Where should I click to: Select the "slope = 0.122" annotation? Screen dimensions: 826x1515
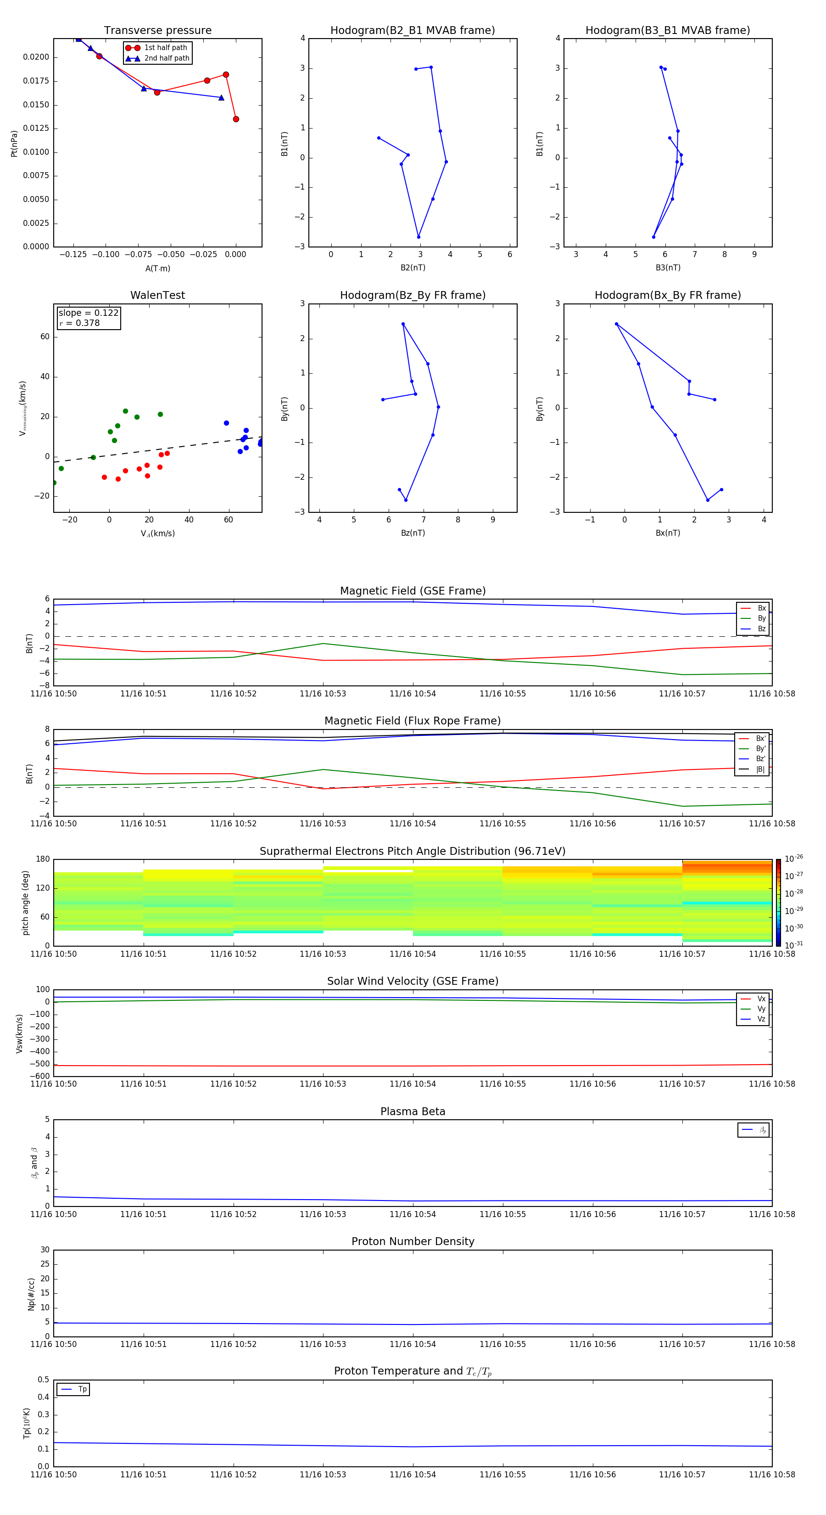[x=88, y=313]
